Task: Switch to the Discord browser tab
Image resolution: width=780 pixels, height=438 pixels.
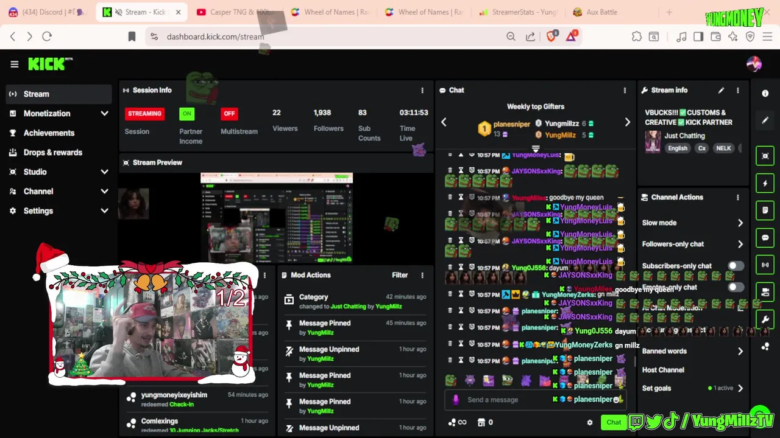Action: [x=48, y=12]
